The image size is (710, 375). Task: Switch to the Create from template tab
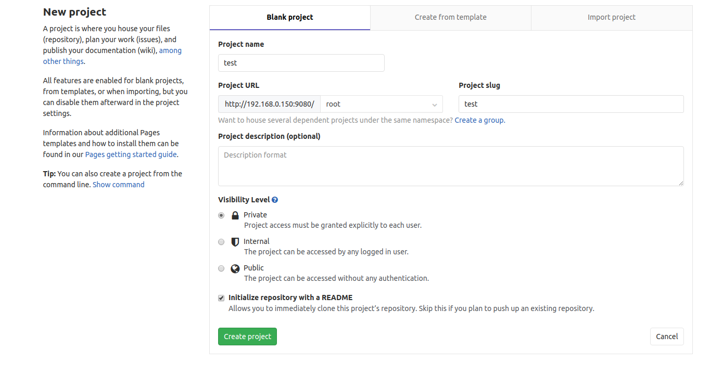click(450, 17)
